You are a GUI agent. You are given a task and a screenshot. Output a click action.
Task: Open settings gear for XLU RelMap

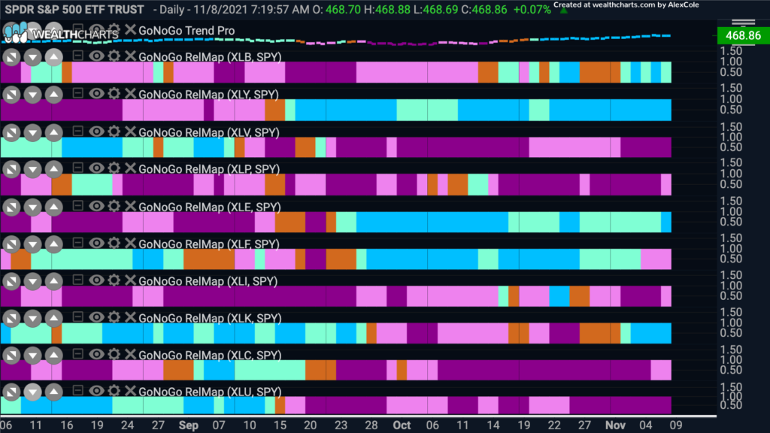click(114, 391)
